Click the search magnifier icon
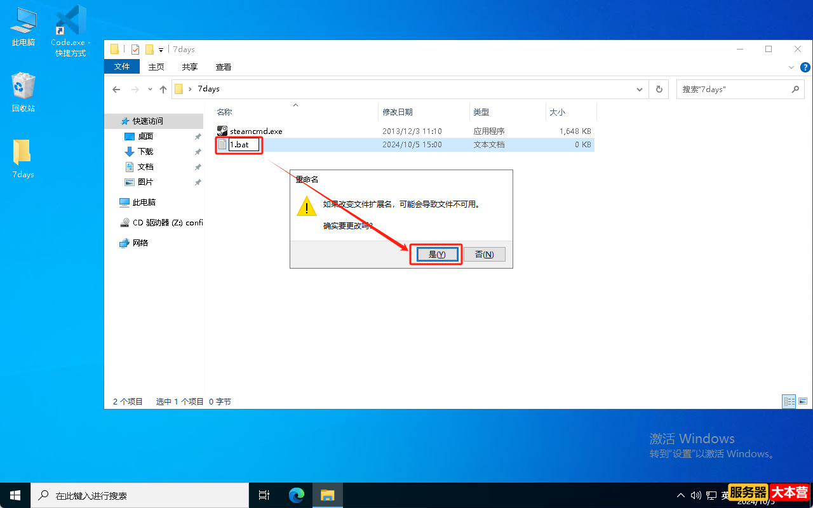This screenshot has width=813, height=508. coord(796,90)
